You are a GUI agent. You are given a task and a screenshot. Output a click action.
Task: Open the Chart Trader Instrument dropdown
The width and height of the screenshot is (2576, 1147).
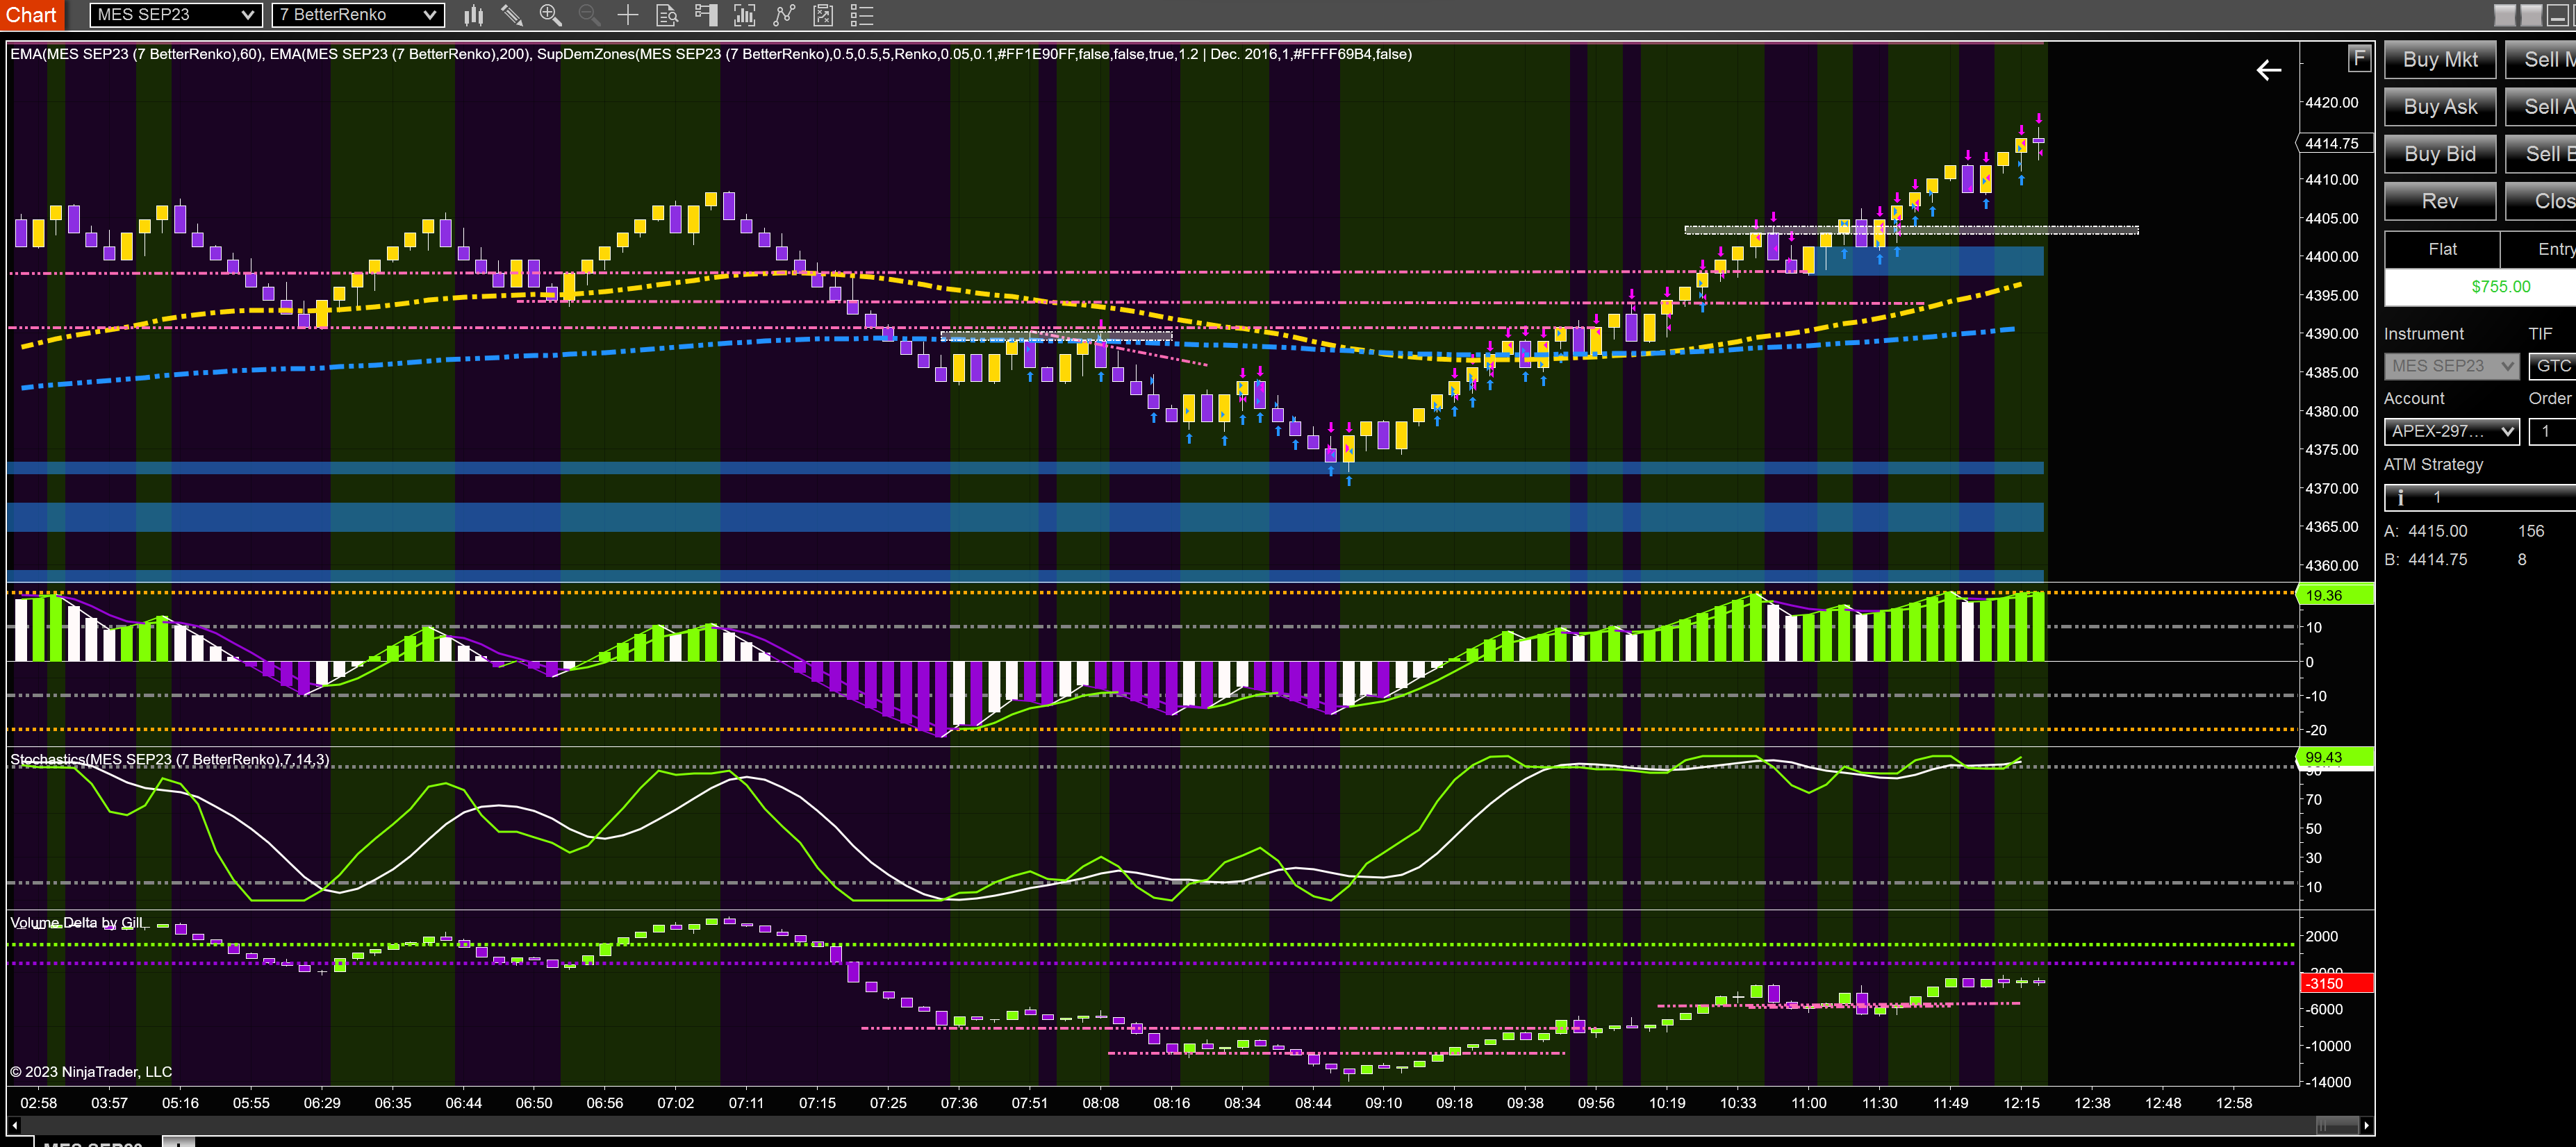pyautogui.click(x=2451, y=366)
